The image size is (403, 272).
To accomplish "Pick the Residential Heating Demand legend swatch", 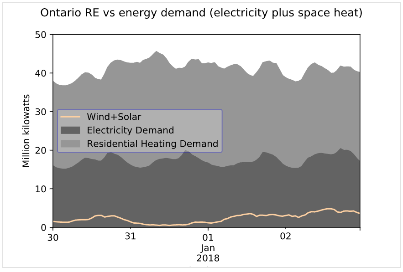I will pos(70,144).
